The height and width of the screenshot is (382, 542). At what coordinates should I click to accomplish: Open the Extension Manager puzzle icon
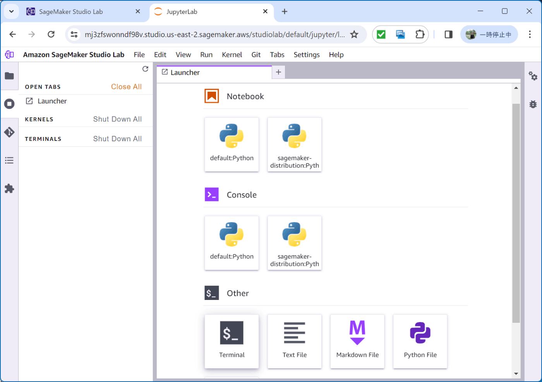coord(9,188)
